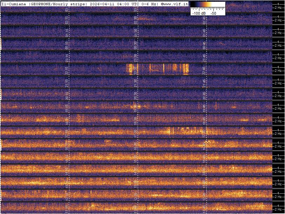Select the 01:45 time marker
Viewport: 285px width, 214px height.
[x=204, y=33]
